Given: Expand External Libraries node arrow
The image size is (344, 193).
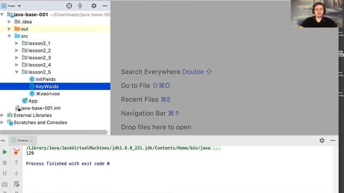Looking at the screenshot, I should click(x=2, y=115).
